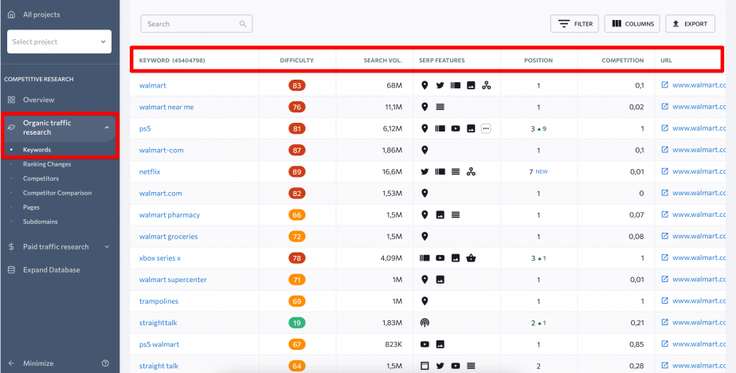This screenshot has width=736, height=373.
Task: Click the Twitter icon in straight talk row
Action: click(440, 366)
